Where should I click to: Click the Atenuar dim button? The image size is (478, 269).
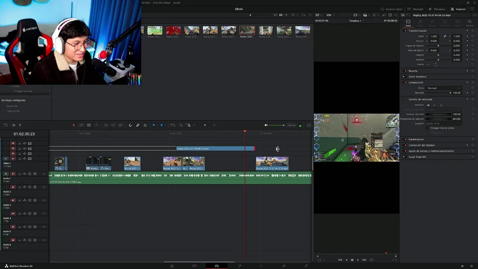tap(291, 125)
